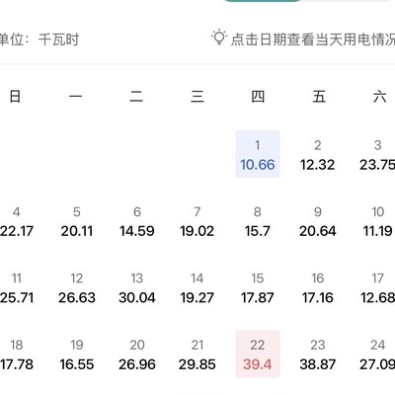Click the light bulb tip icon

[219, 38]
